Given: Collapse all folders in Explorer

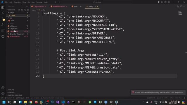Looking at the screenshot, I should [x=28, y=10].
